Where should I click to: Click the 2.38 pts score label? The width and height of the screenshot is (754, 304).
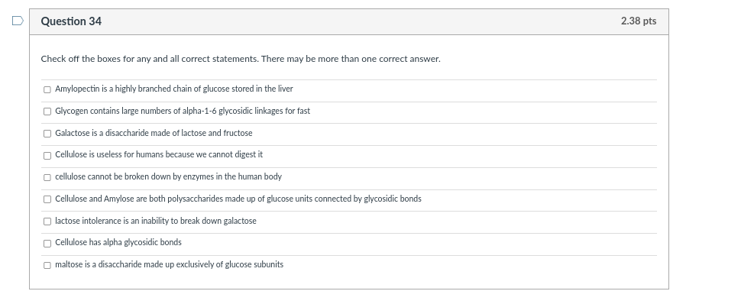click(x=639, y=21)
